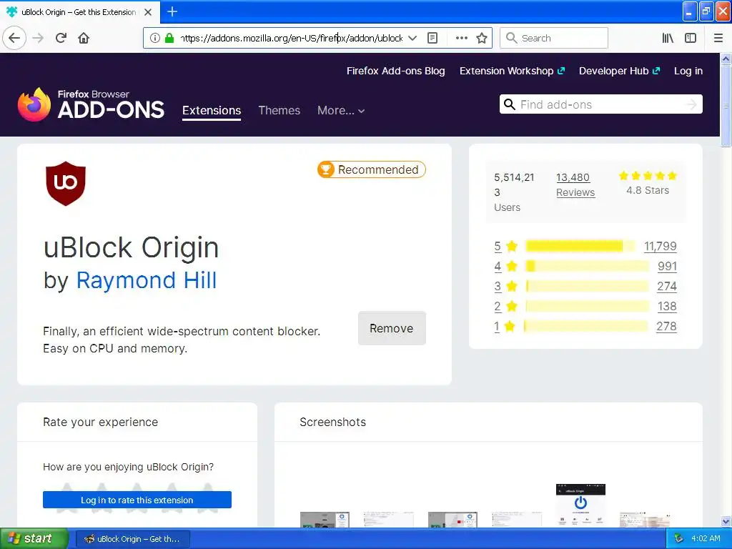Click the system tray icon near clock
The image size is (732, 549).
tap(678, 539)
